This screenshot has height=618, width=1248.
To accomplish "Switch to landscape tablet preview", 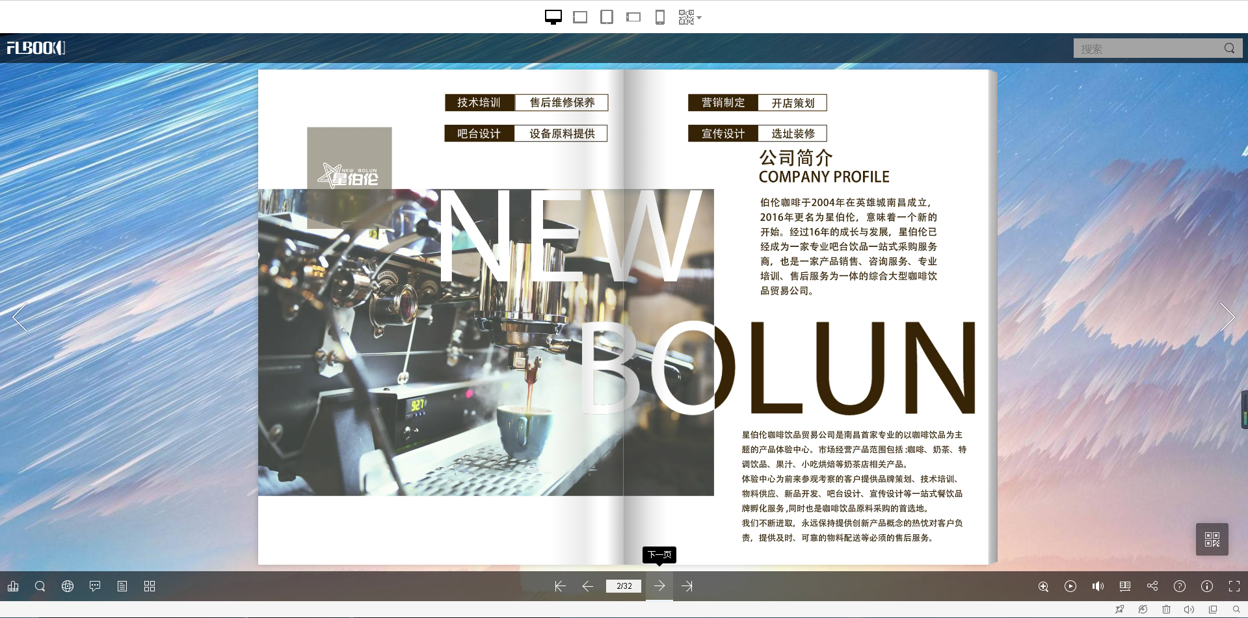I will pos(580,17).
